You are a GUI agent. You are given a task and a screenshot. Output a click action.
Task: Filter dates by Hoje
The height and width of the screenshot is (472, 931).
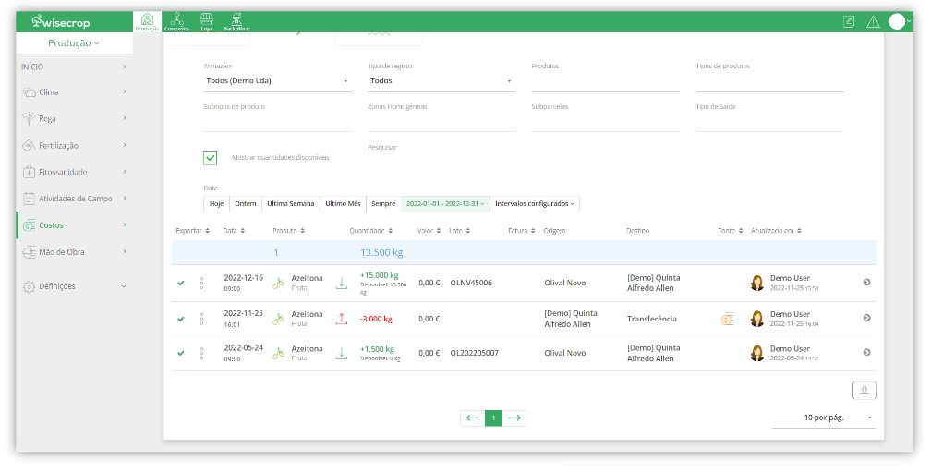[x=217, y=203]
